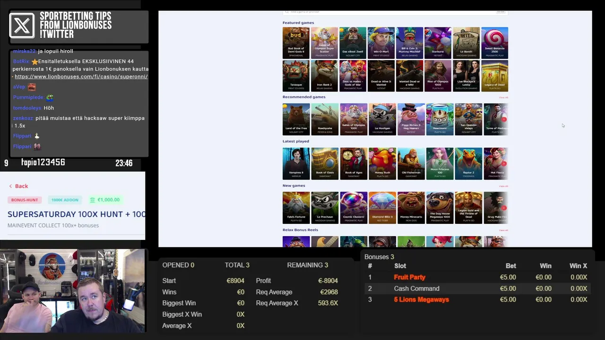Launch the Honey Rush game
This screenshot has width=605, height=340.
pyautogui.click(x=382, y=163)
